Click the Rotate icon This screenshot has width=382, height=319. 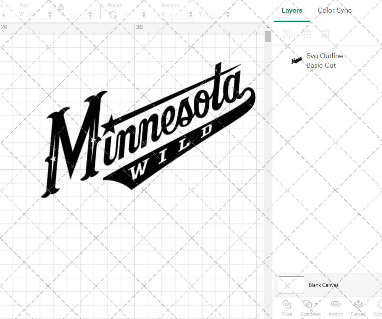click(113, 15)
